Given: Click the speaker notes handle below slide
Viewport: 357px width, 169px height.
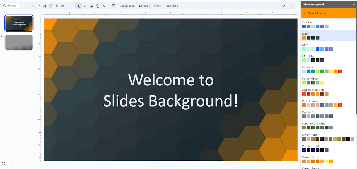Looking at the screenshot, I should point(169,165).
